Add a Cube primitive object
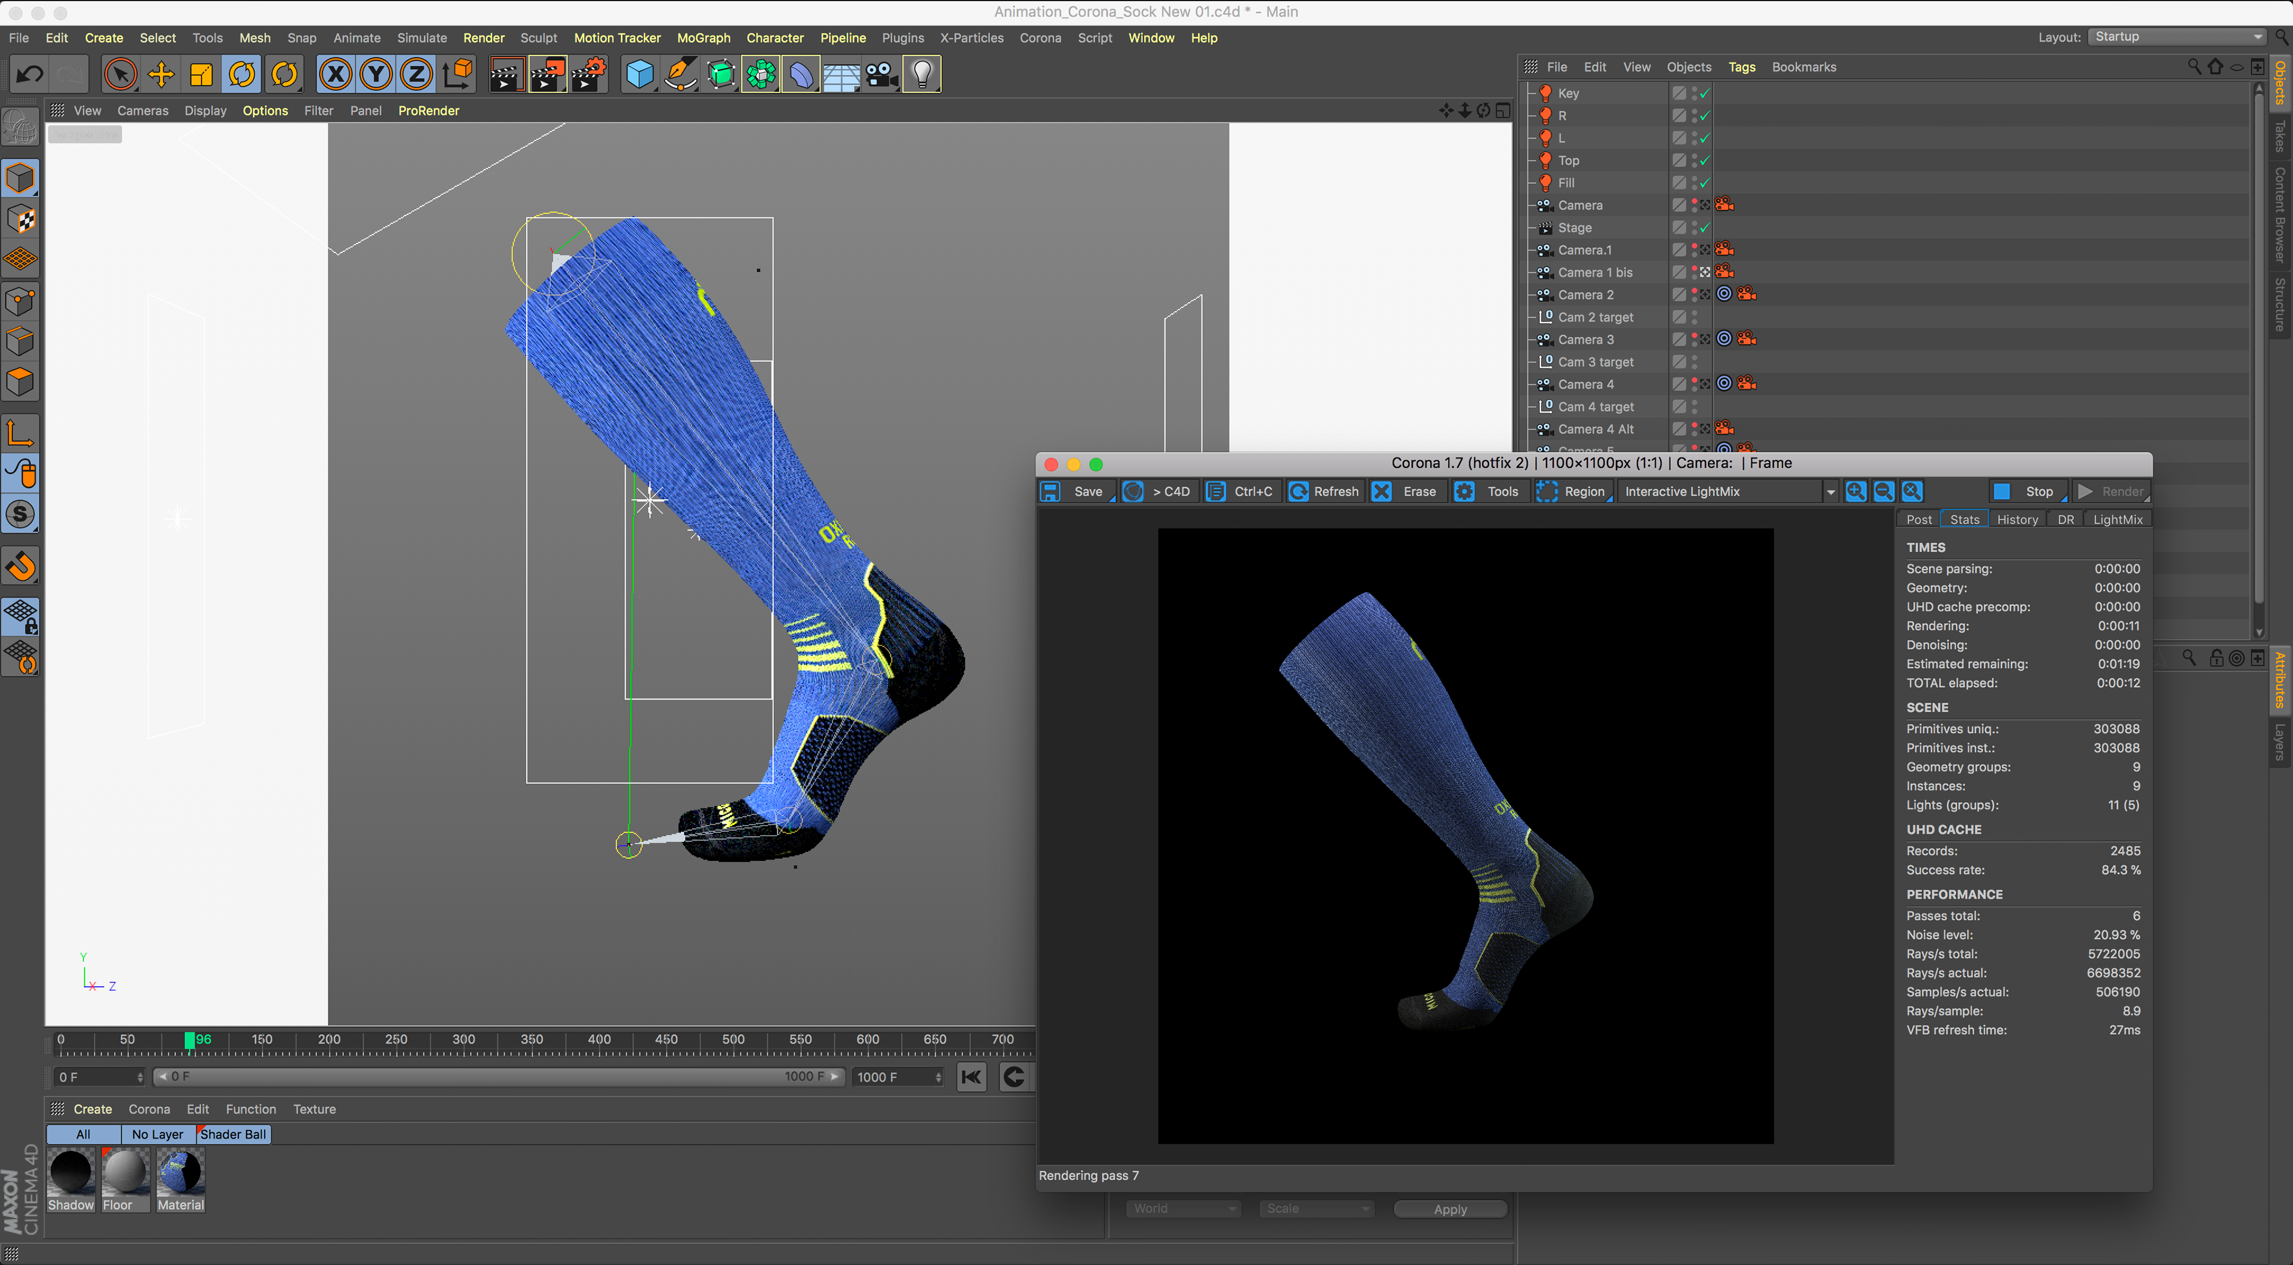Screen dimensions: 2293x1265 [x=639, y=75]
